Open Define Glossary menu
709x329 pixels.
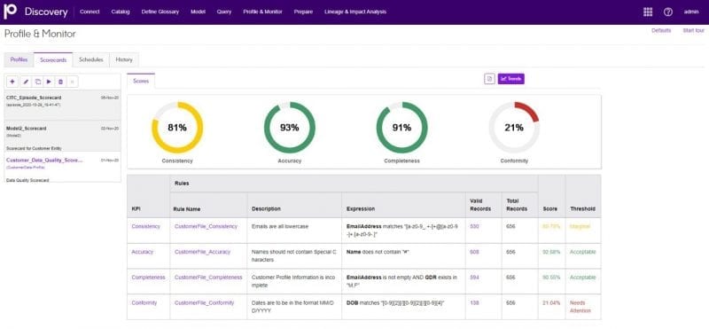point(160,12)
